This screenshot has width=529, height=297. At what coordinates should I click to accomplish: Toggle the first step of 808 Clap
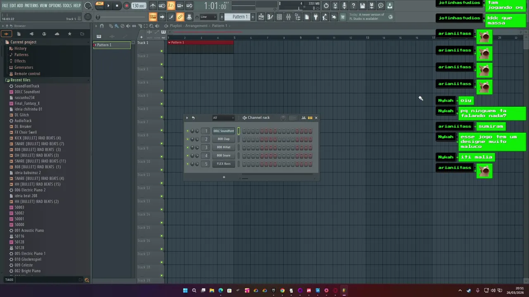pos(244,139)
